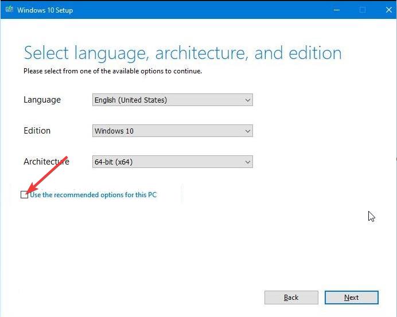Click the "Use the recommended options for this PC" label
Image resolution: width=397 pixels, height=317 pixels.
[x=93, y=195]
